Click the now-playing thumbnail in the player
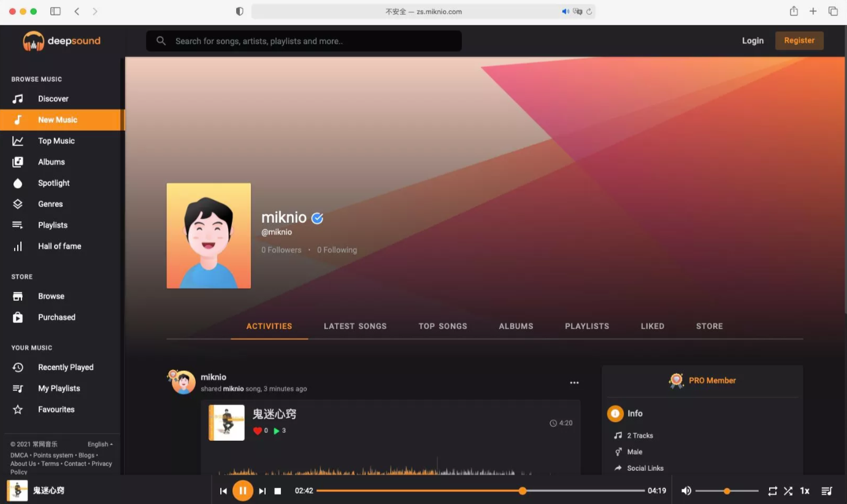This screenshot has width=847, height=504. point(18,491)
